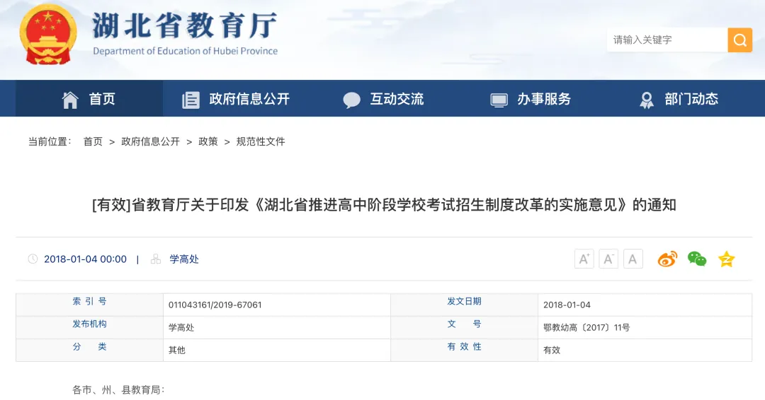Click the 当前位置 breadcrumb label

(x=50, y=141)
